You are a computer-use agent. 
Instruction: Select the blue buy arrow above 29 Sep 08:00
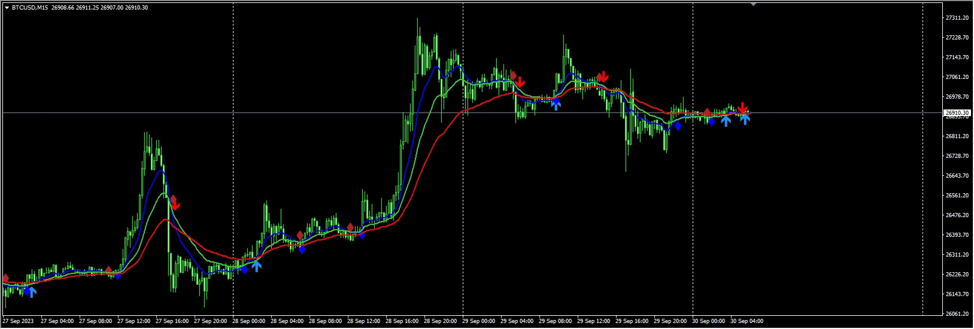556,105
